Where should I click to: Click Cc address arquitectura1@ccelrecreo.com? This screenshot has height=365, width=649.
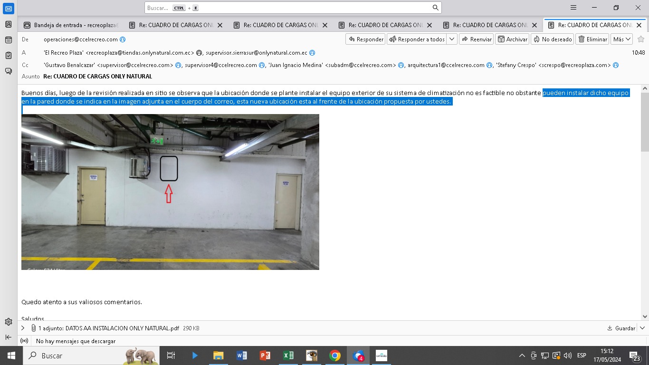pyautogui.click(x=446, y=65)
